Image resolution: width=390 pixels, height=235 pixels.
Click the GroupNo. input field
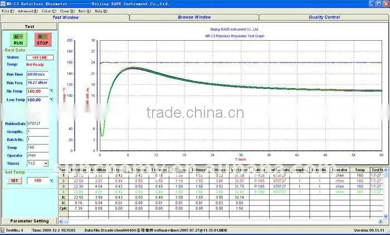coord(38,132)
